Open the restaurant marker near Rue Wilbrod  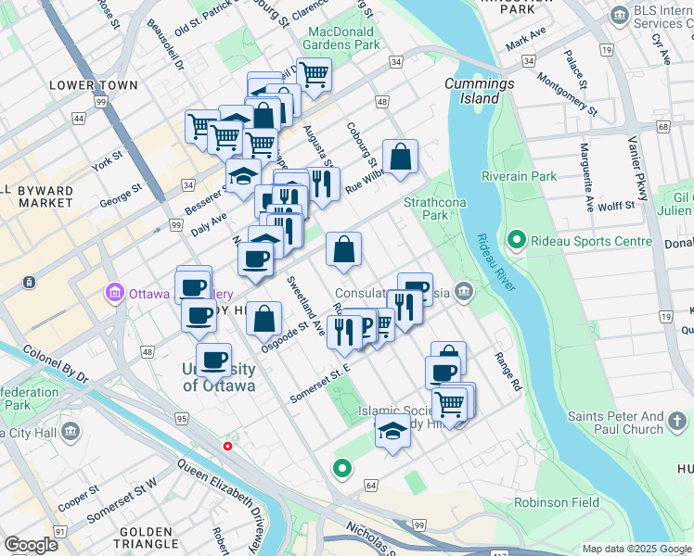[x=323, y=187]
